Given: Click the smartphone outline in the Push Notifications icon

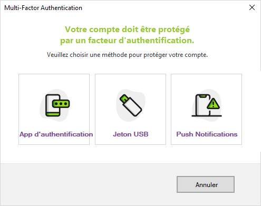Looking at the screenshot, I should tap(203, 105).
